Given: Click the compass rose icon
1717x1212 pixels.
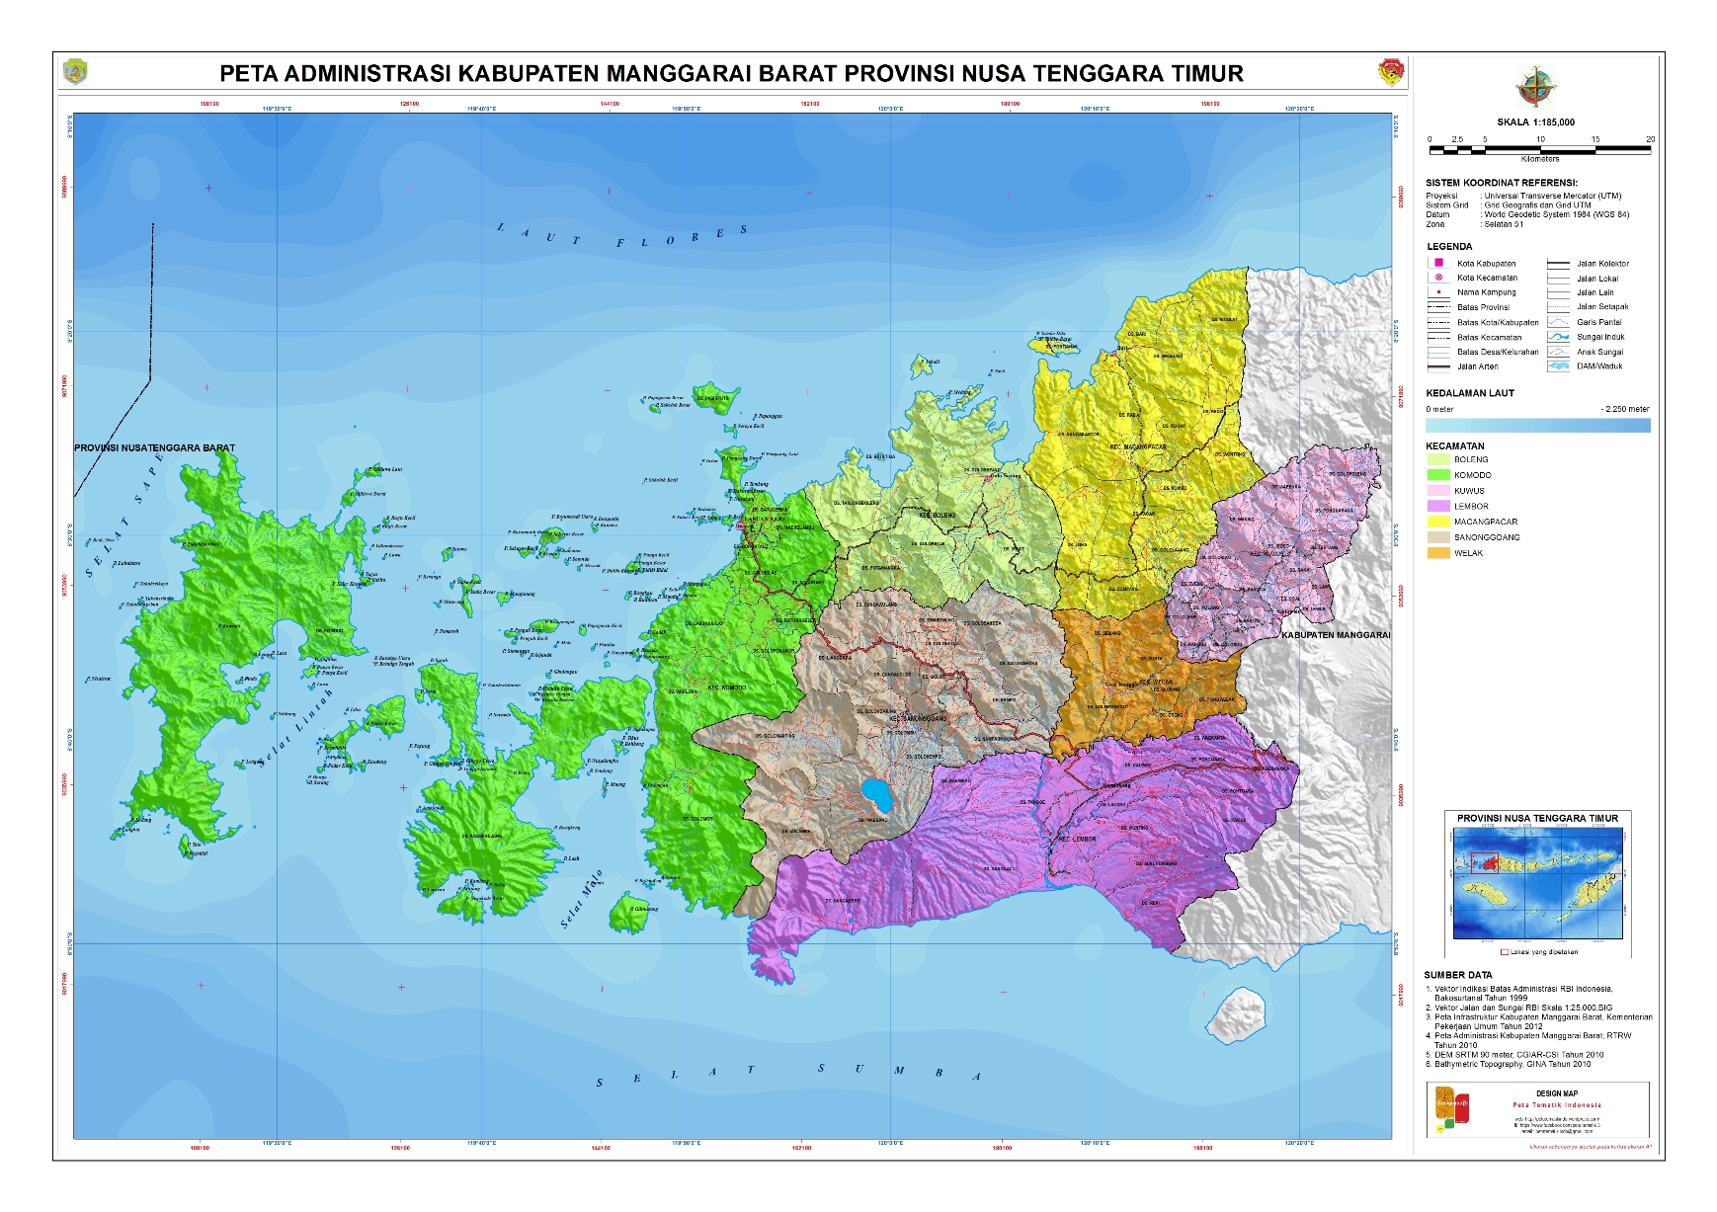Looking at the screenshot, I should coord(1535,88).
